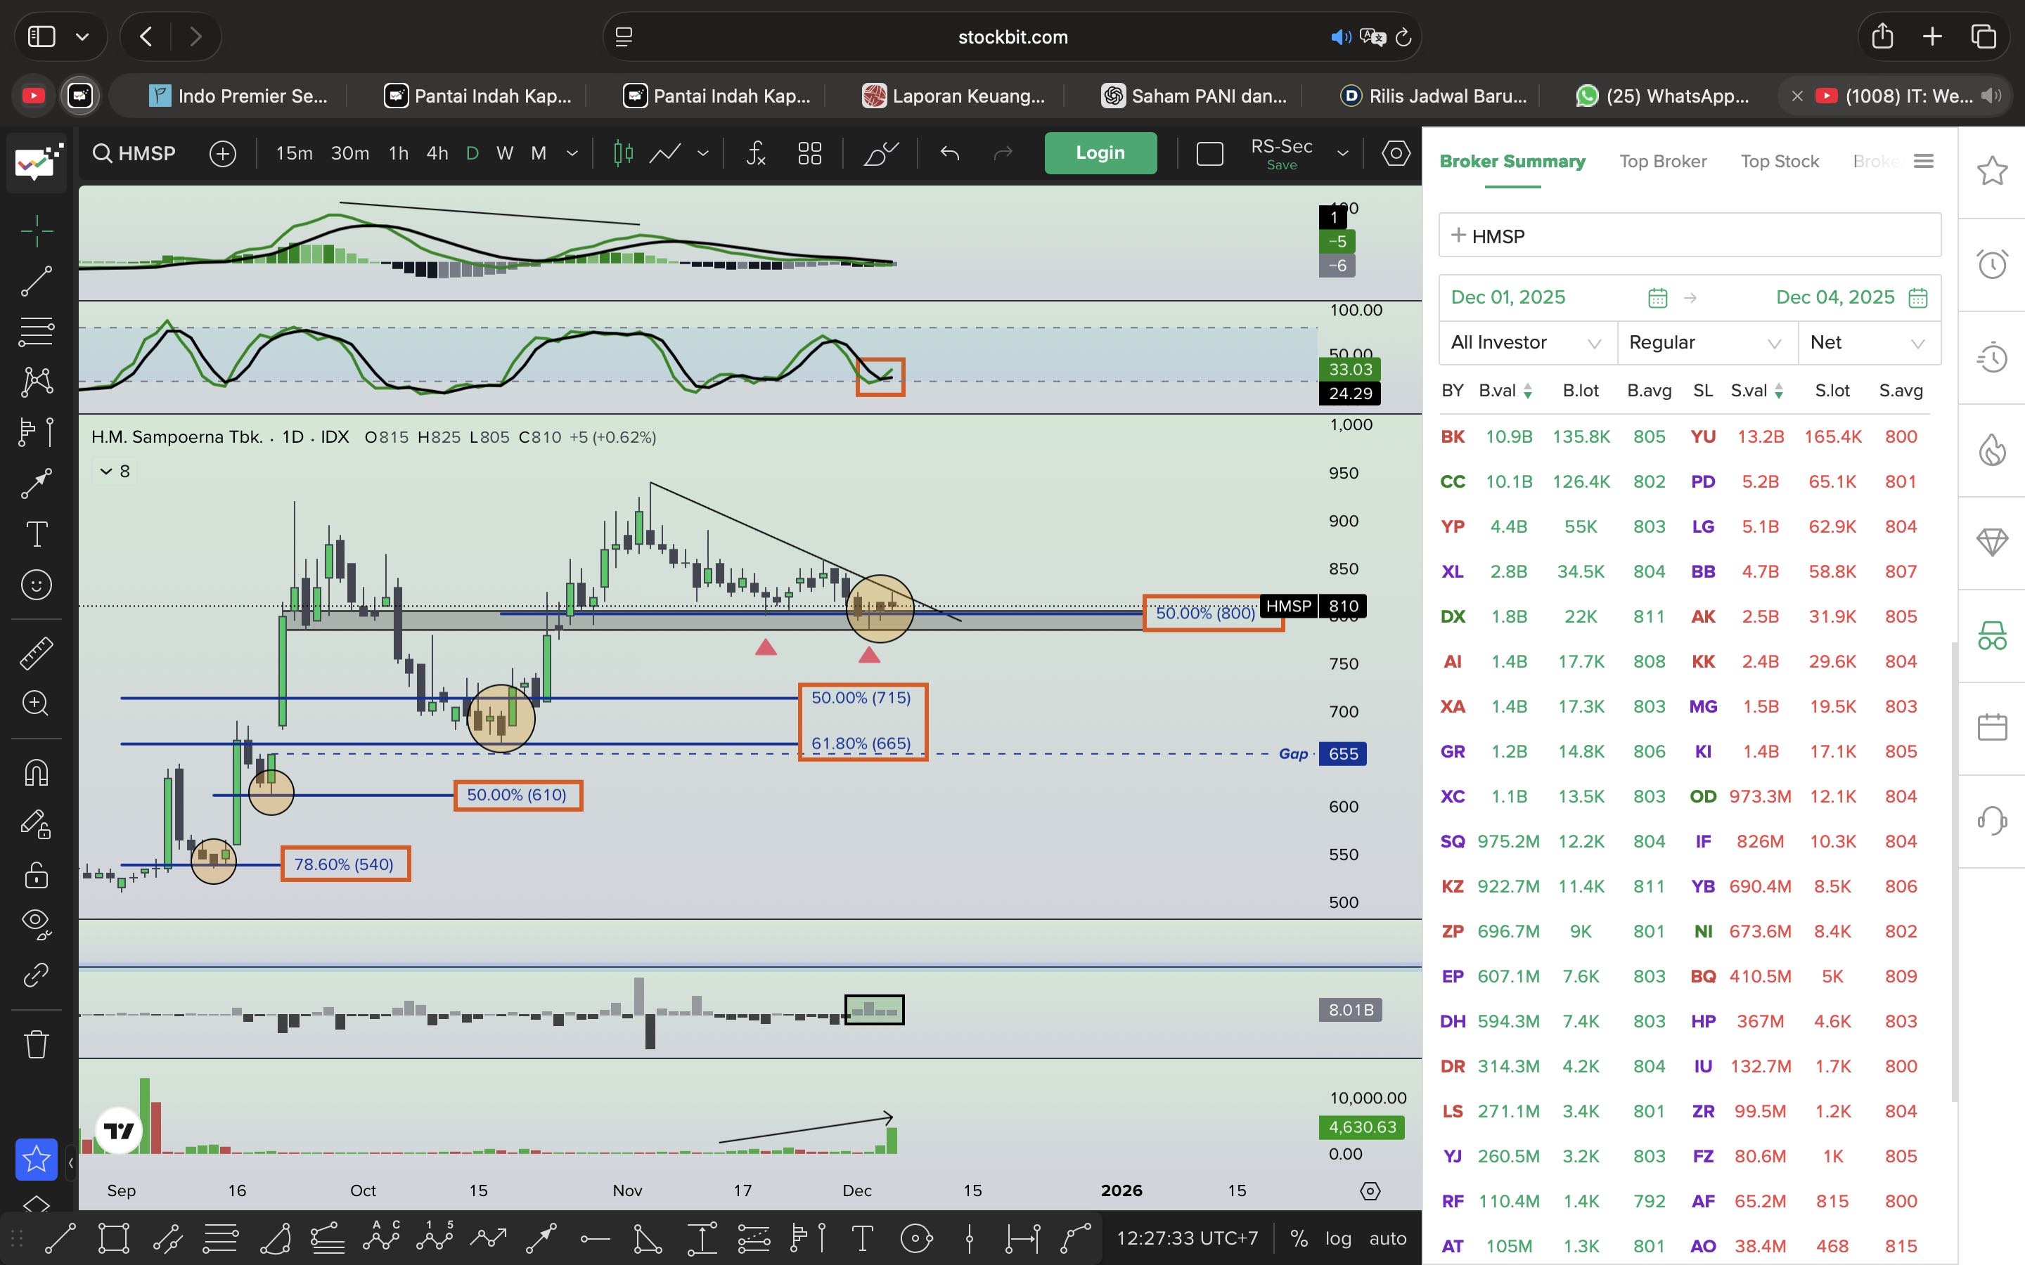Select the 4h timeframe
Image resolution: width=2025 pixels, height=1265 pixels.
tap(437, 153)
